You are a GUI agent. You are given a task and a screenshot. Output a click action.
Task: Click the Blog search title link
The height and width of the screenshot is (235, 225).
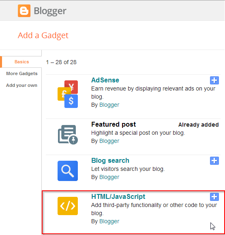coord(110,160)
